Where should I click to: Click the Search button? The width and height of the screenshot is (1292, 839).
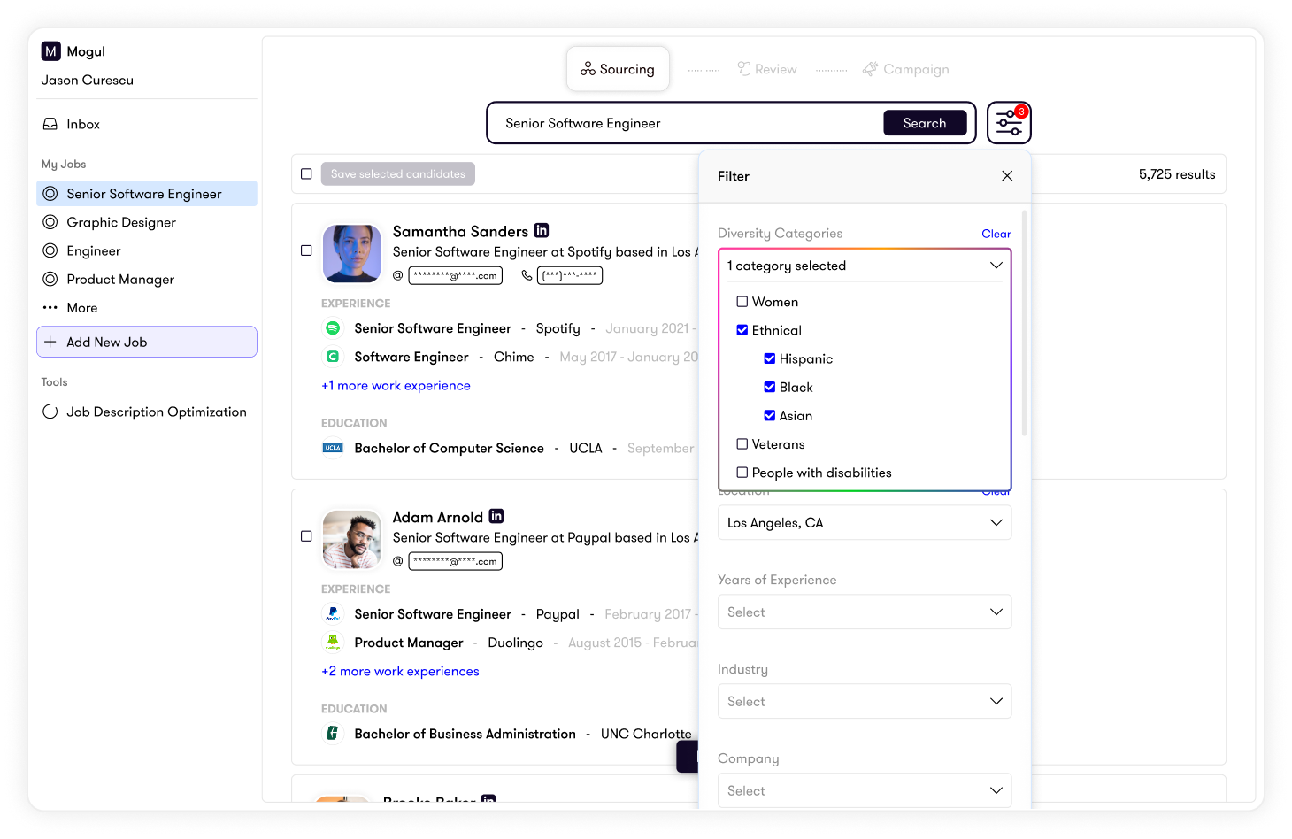(x=925, y=123)
